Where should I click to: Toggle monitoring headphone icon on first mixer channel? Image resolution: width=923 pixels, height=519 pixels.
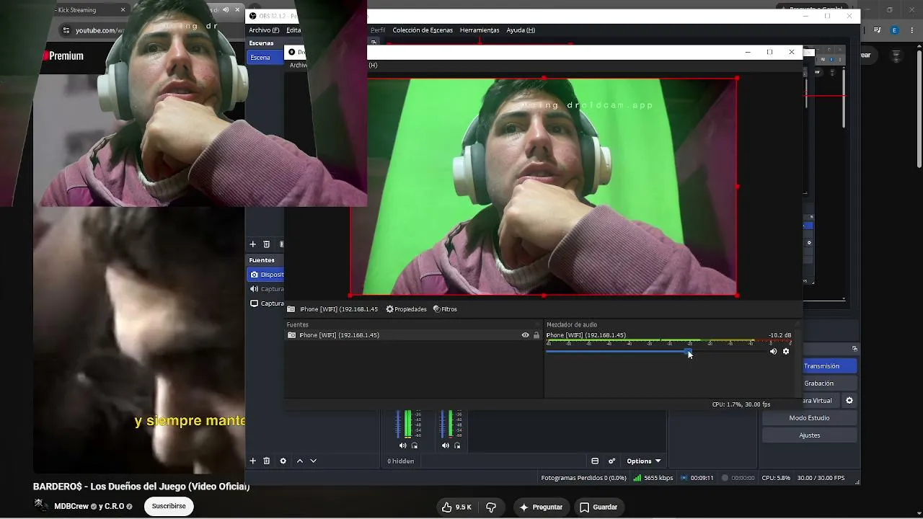click(x=415, y=445)
